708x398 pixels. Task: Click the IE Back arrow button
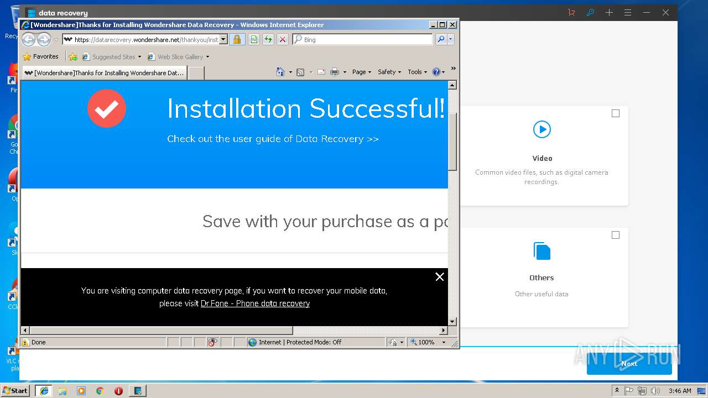pyautogui.click(x=28, y=39)
